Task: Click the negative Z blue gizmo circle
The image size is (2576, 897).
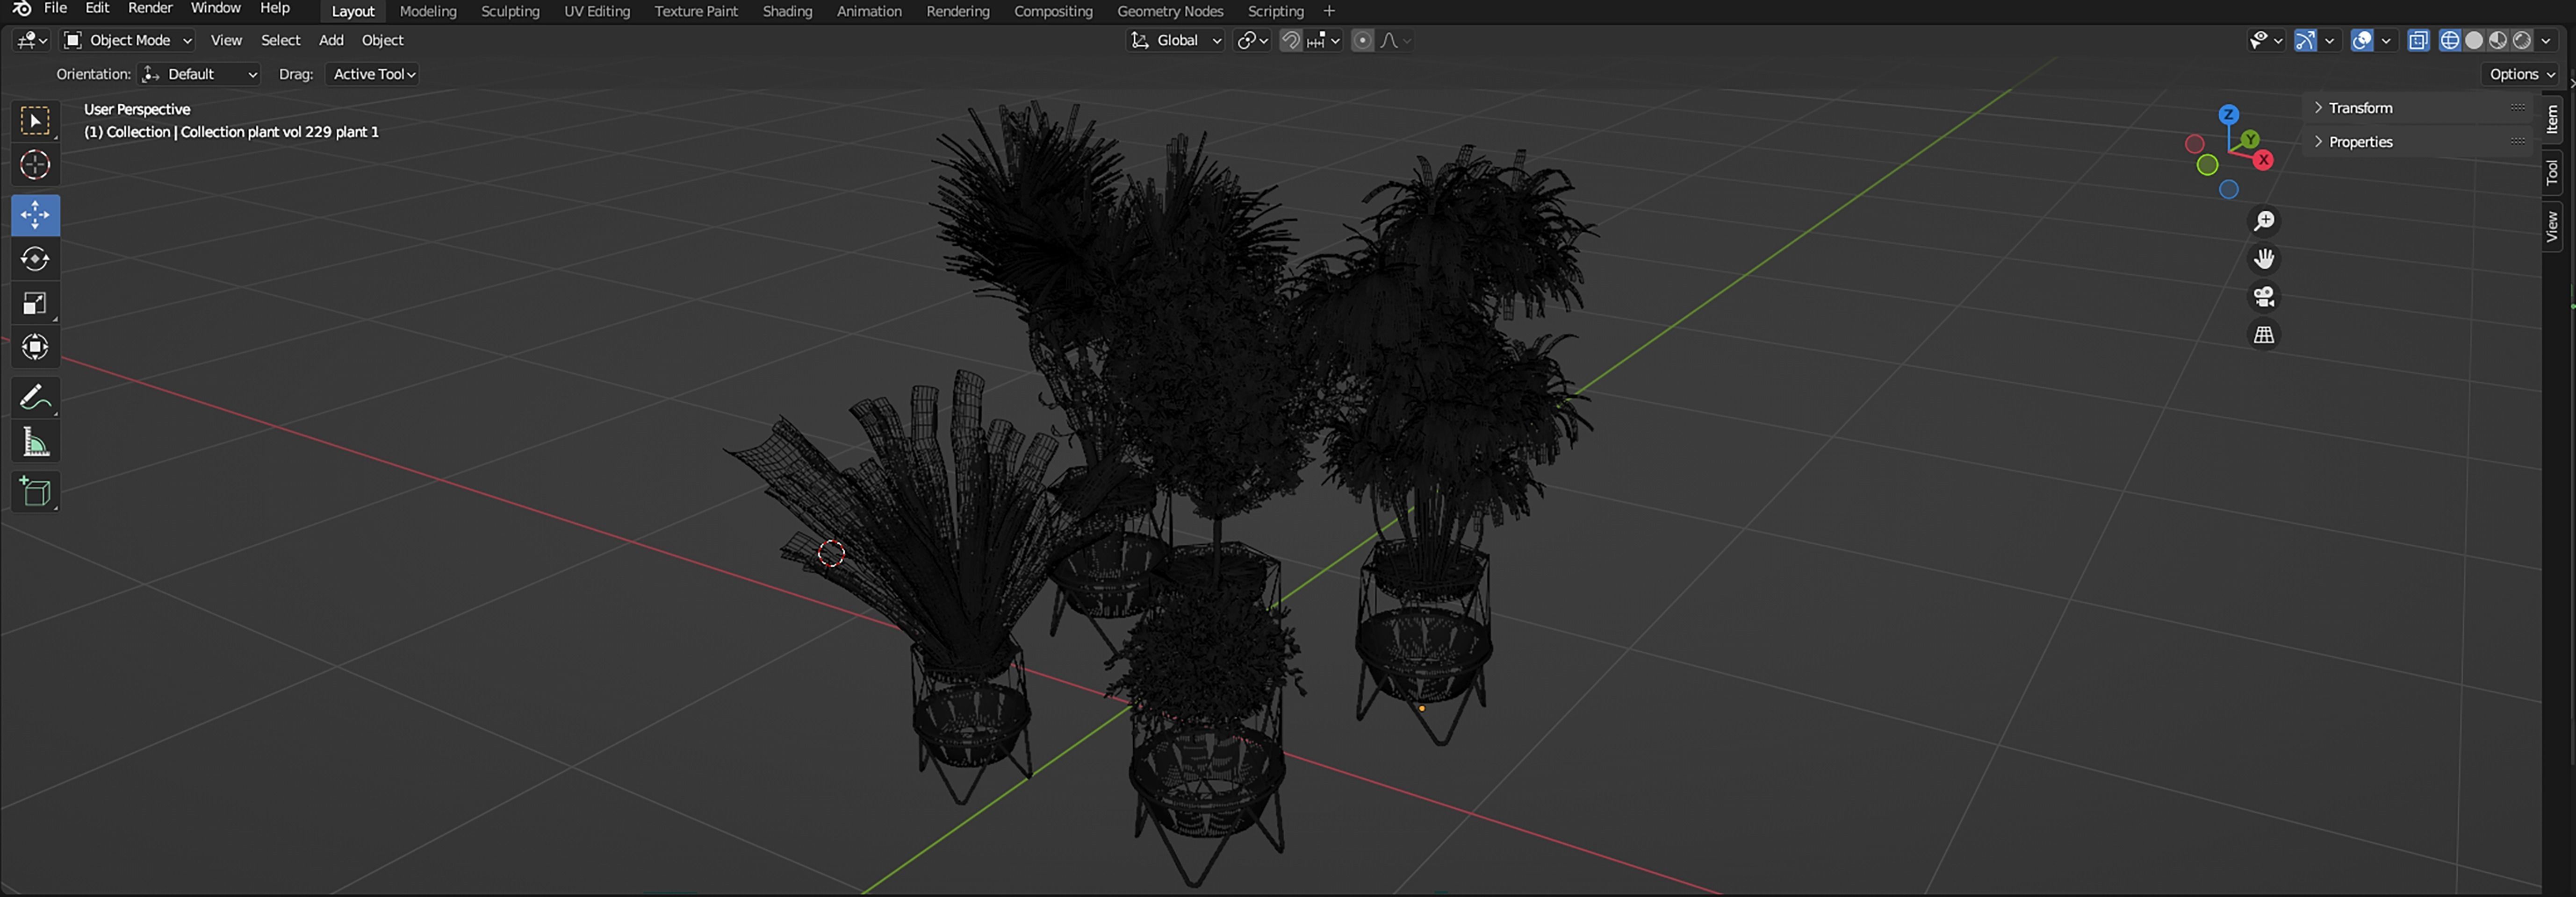Action: (2229, 190)
